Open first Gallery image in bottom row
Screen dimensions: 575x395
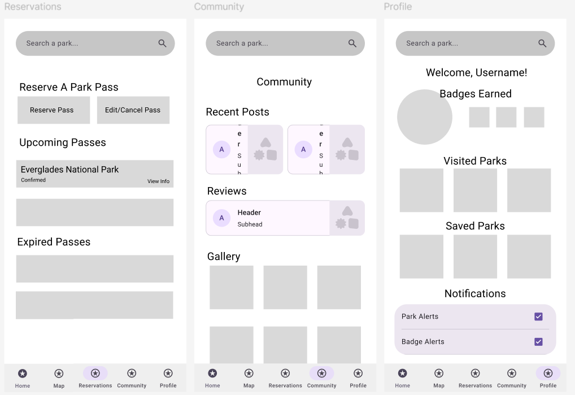(232, 345)
